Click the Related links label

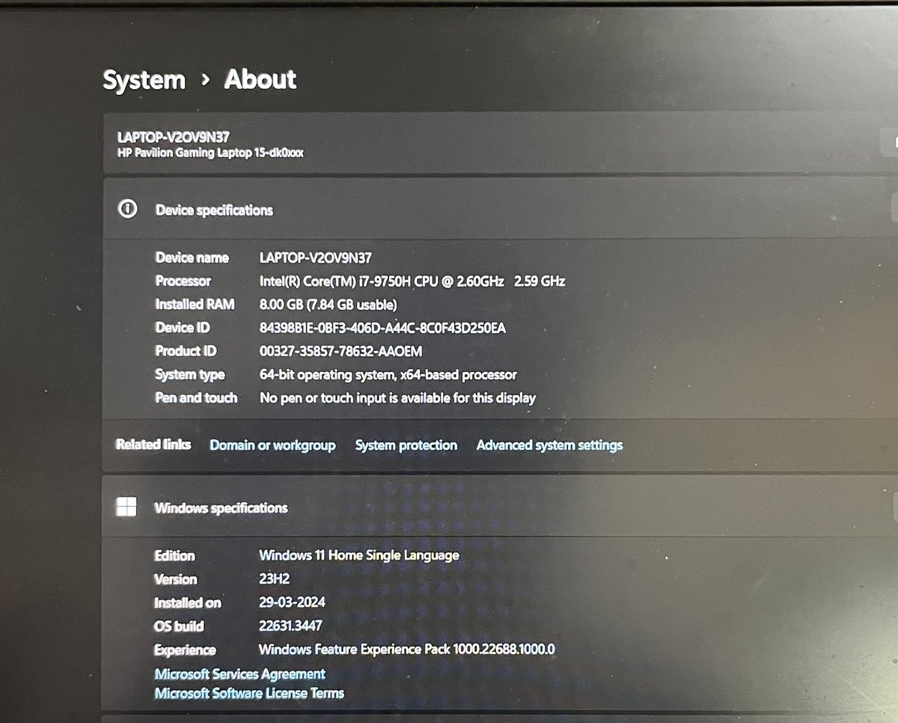click(x=153, y=445)
